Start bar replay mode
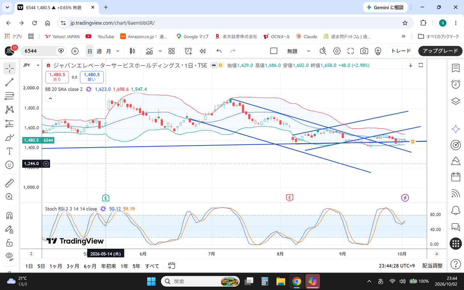The height and width of the screenshot is (290, 464). coord(203,51)
